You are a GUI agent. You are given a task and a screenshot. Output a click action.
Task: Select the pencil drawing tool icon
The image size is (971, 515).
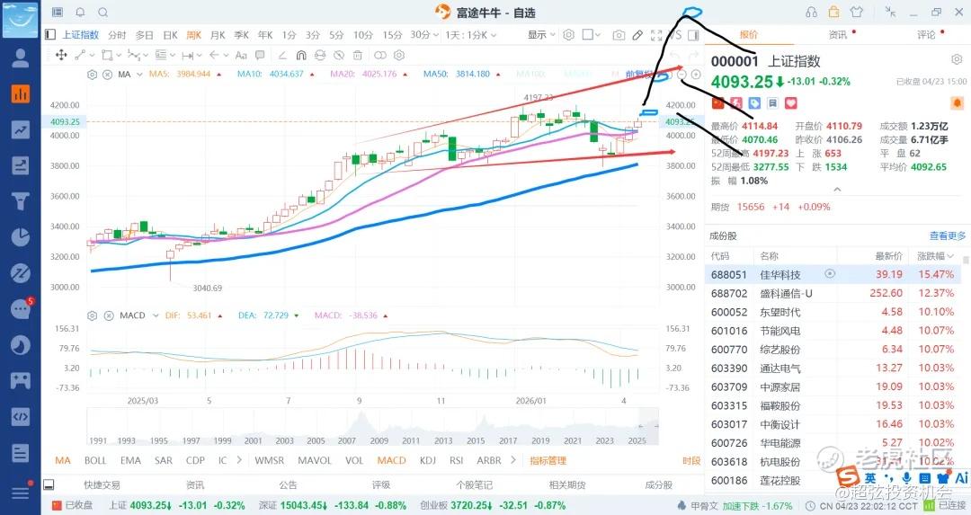coord(637,35)
